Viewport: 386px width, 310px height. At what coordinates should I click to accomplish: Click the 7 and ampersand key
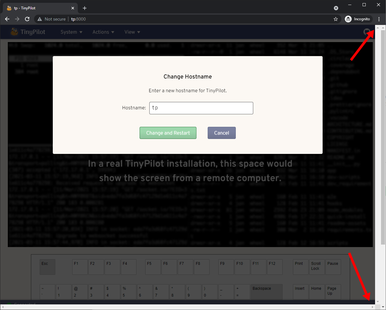coord(161,292)
